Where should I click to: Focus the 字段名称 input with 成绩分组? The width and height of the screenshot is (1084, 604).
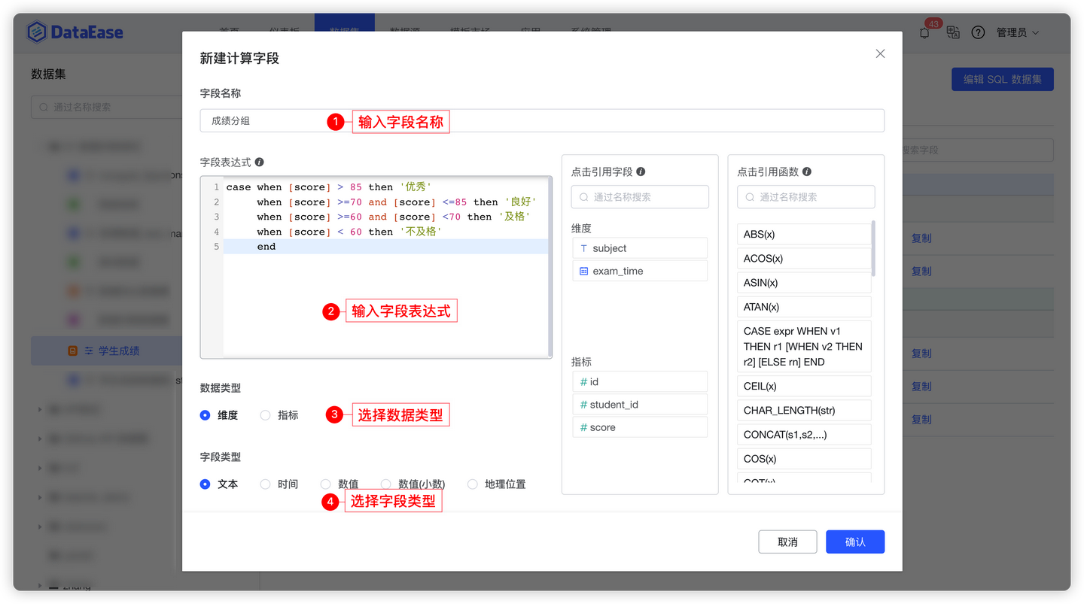point(542,120)
